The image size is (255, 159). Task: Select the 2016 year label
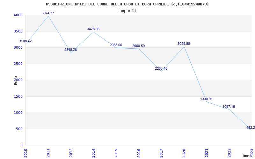pyautogui.click(x=139, y=153)
